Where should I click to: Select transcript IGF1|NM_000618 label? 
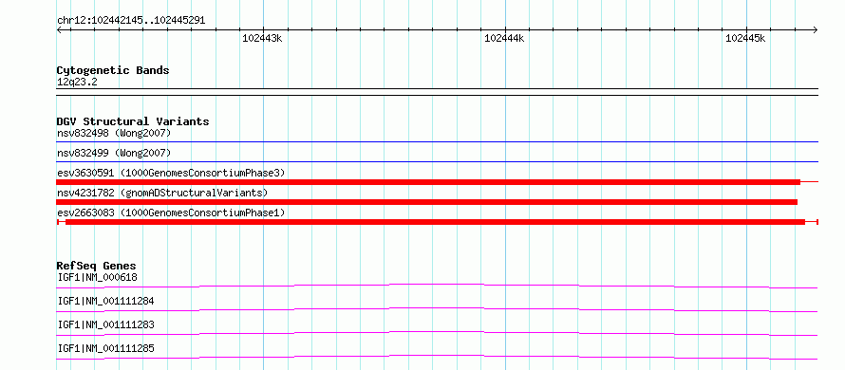[98, 277]
